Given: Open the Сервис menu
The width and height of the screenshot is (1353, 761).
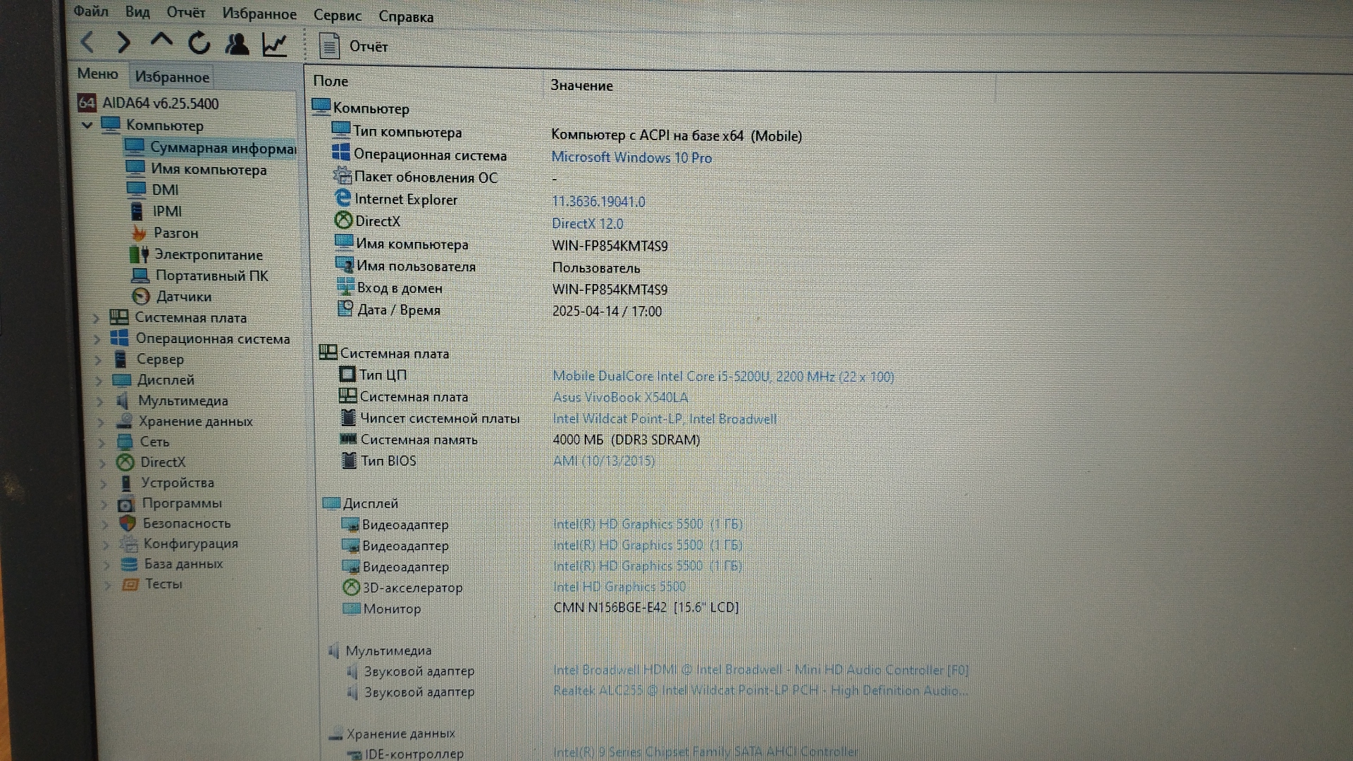Looking at the screenshot, I should (337, 16).
